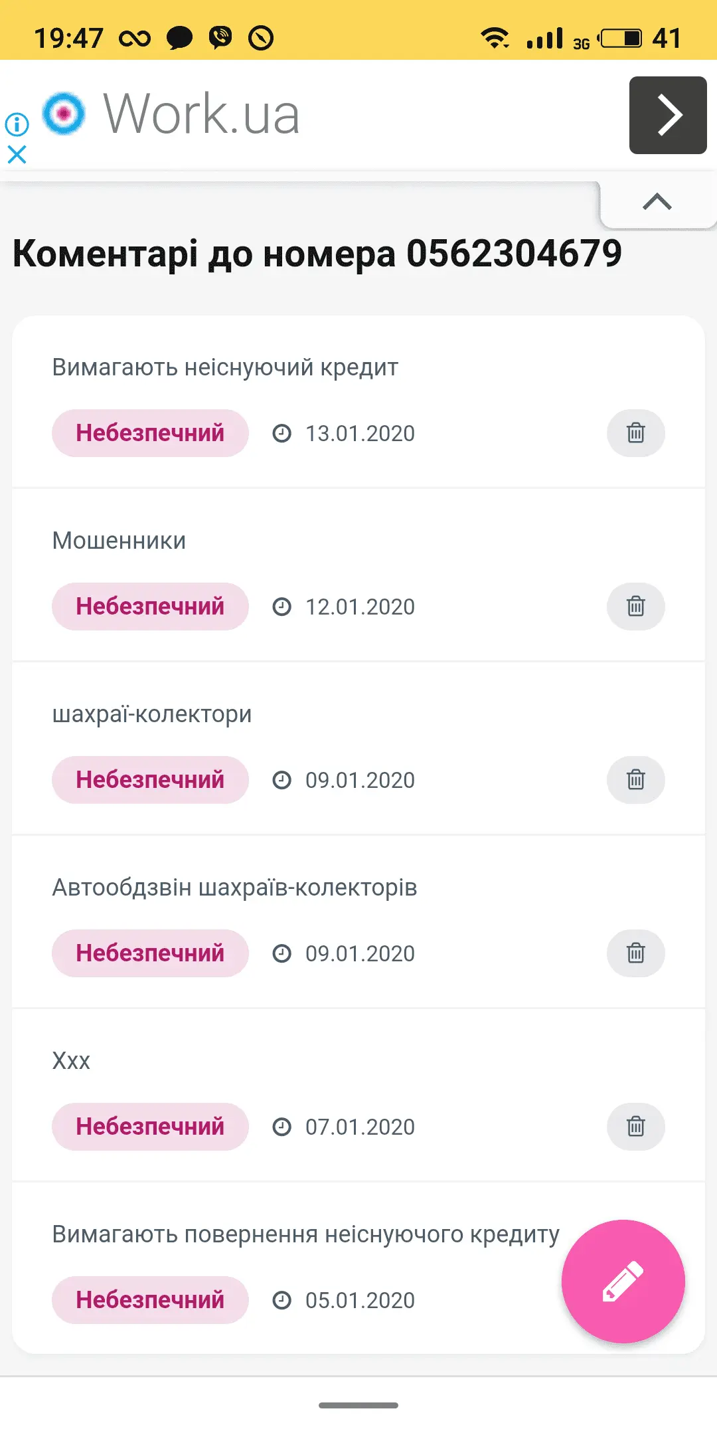This screenshot has height=1435, width=717.
Task: Delete the "шахраї-колектори" comment
Action: coord(635,780)
